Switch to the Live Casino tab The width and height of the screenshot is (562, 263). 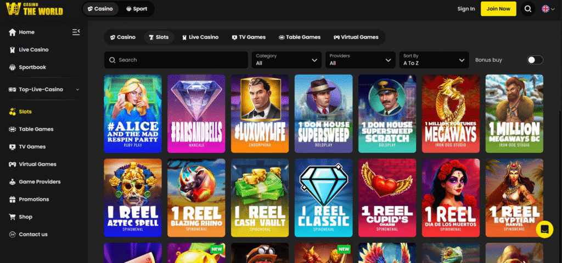[200, 37]
